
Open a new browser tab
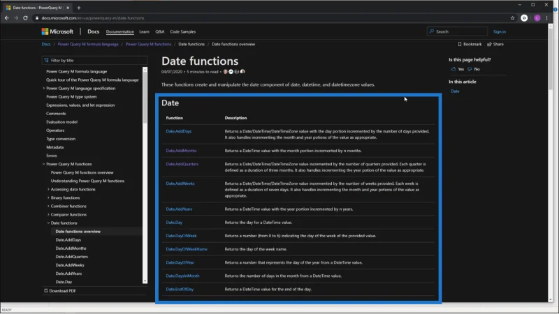pyautogui.click(x=79, y=8)
